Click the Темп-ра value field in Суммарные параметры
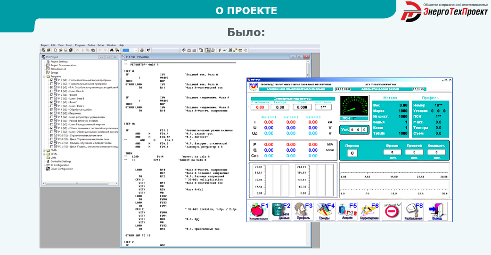The image size is (491, 255). coord(280,107)
